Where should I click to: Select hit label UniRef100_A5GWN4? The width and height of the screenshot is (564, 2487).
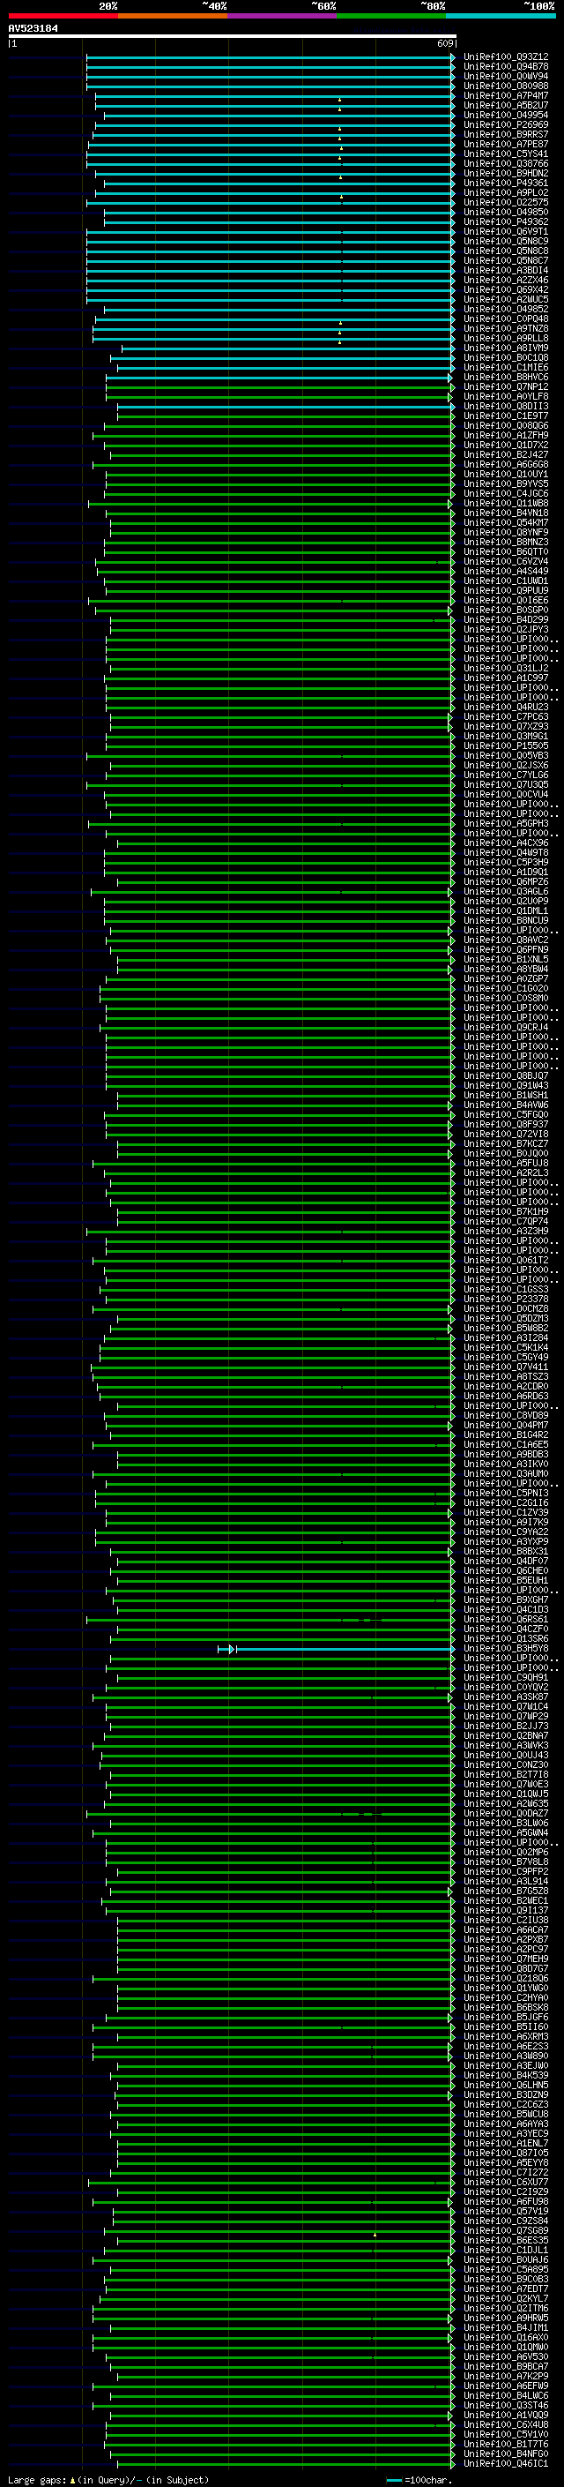coord(506,1832)
